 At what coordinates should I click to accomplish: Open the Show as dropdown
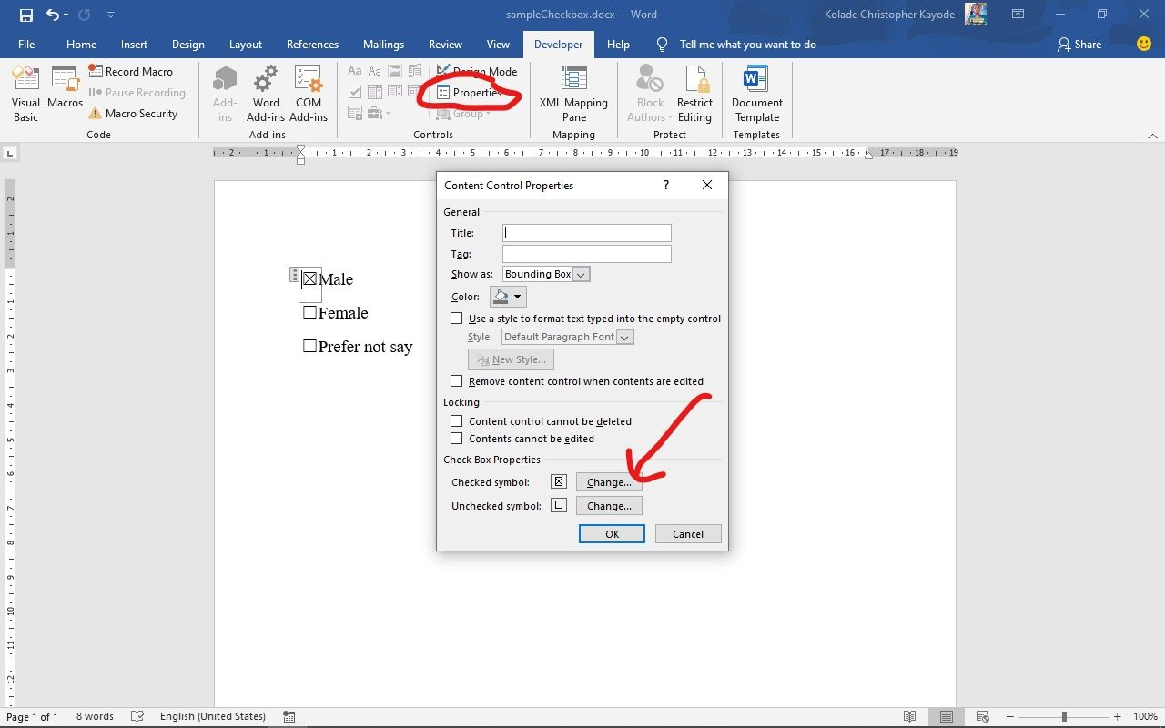(579, 274)
